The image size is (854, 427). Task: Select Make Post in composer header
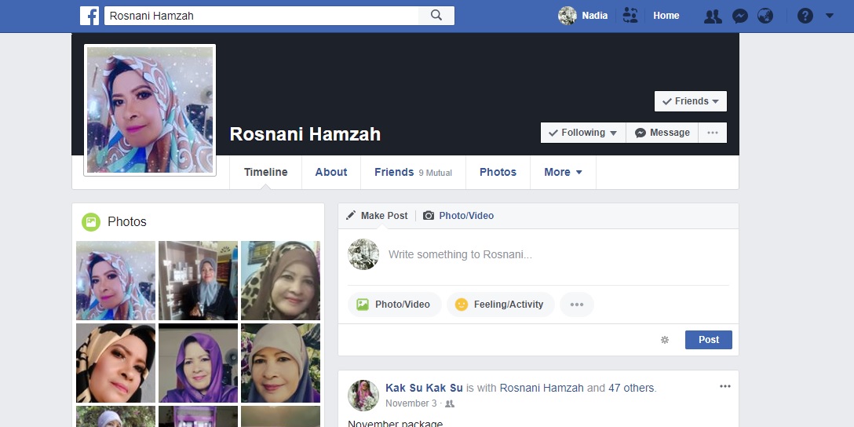pos(384,216)
